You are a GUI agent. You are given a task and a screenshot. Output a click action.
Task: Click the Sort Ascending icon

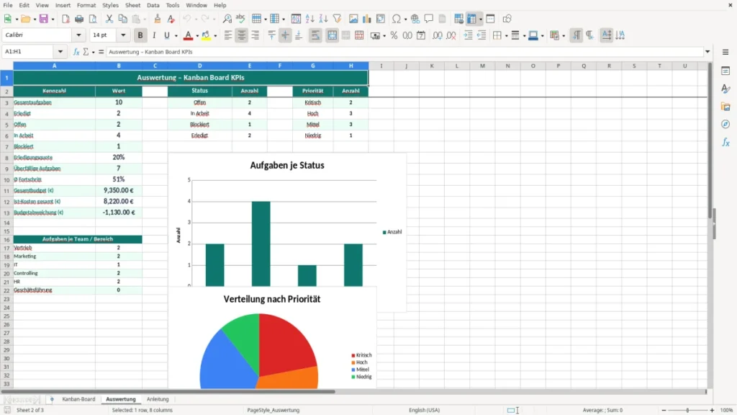coord(309,19)
